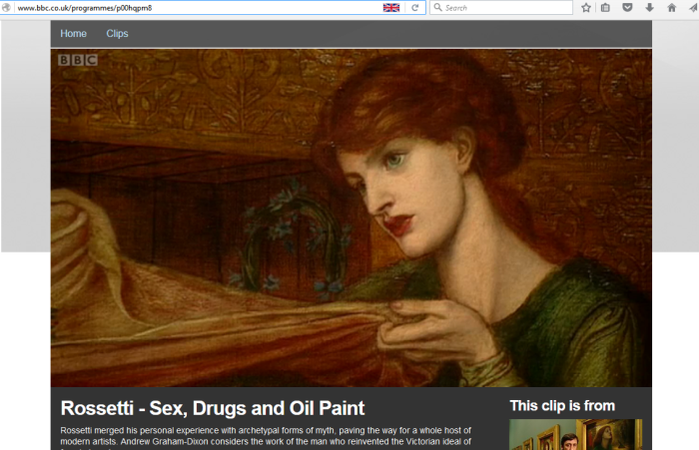699x450 pixels.
Task: Click the send icon at toolbar edge
Action: pyautogui.click(x=693, y=8)
